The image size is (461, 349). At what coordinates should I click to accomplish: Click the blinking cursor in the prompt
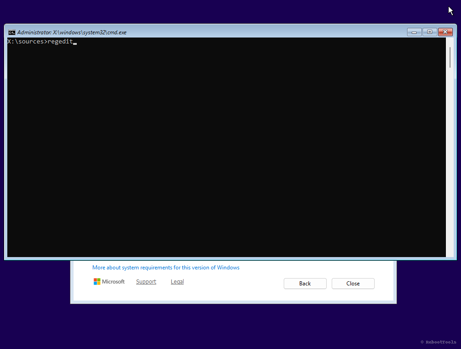click(x=74, y=42)
